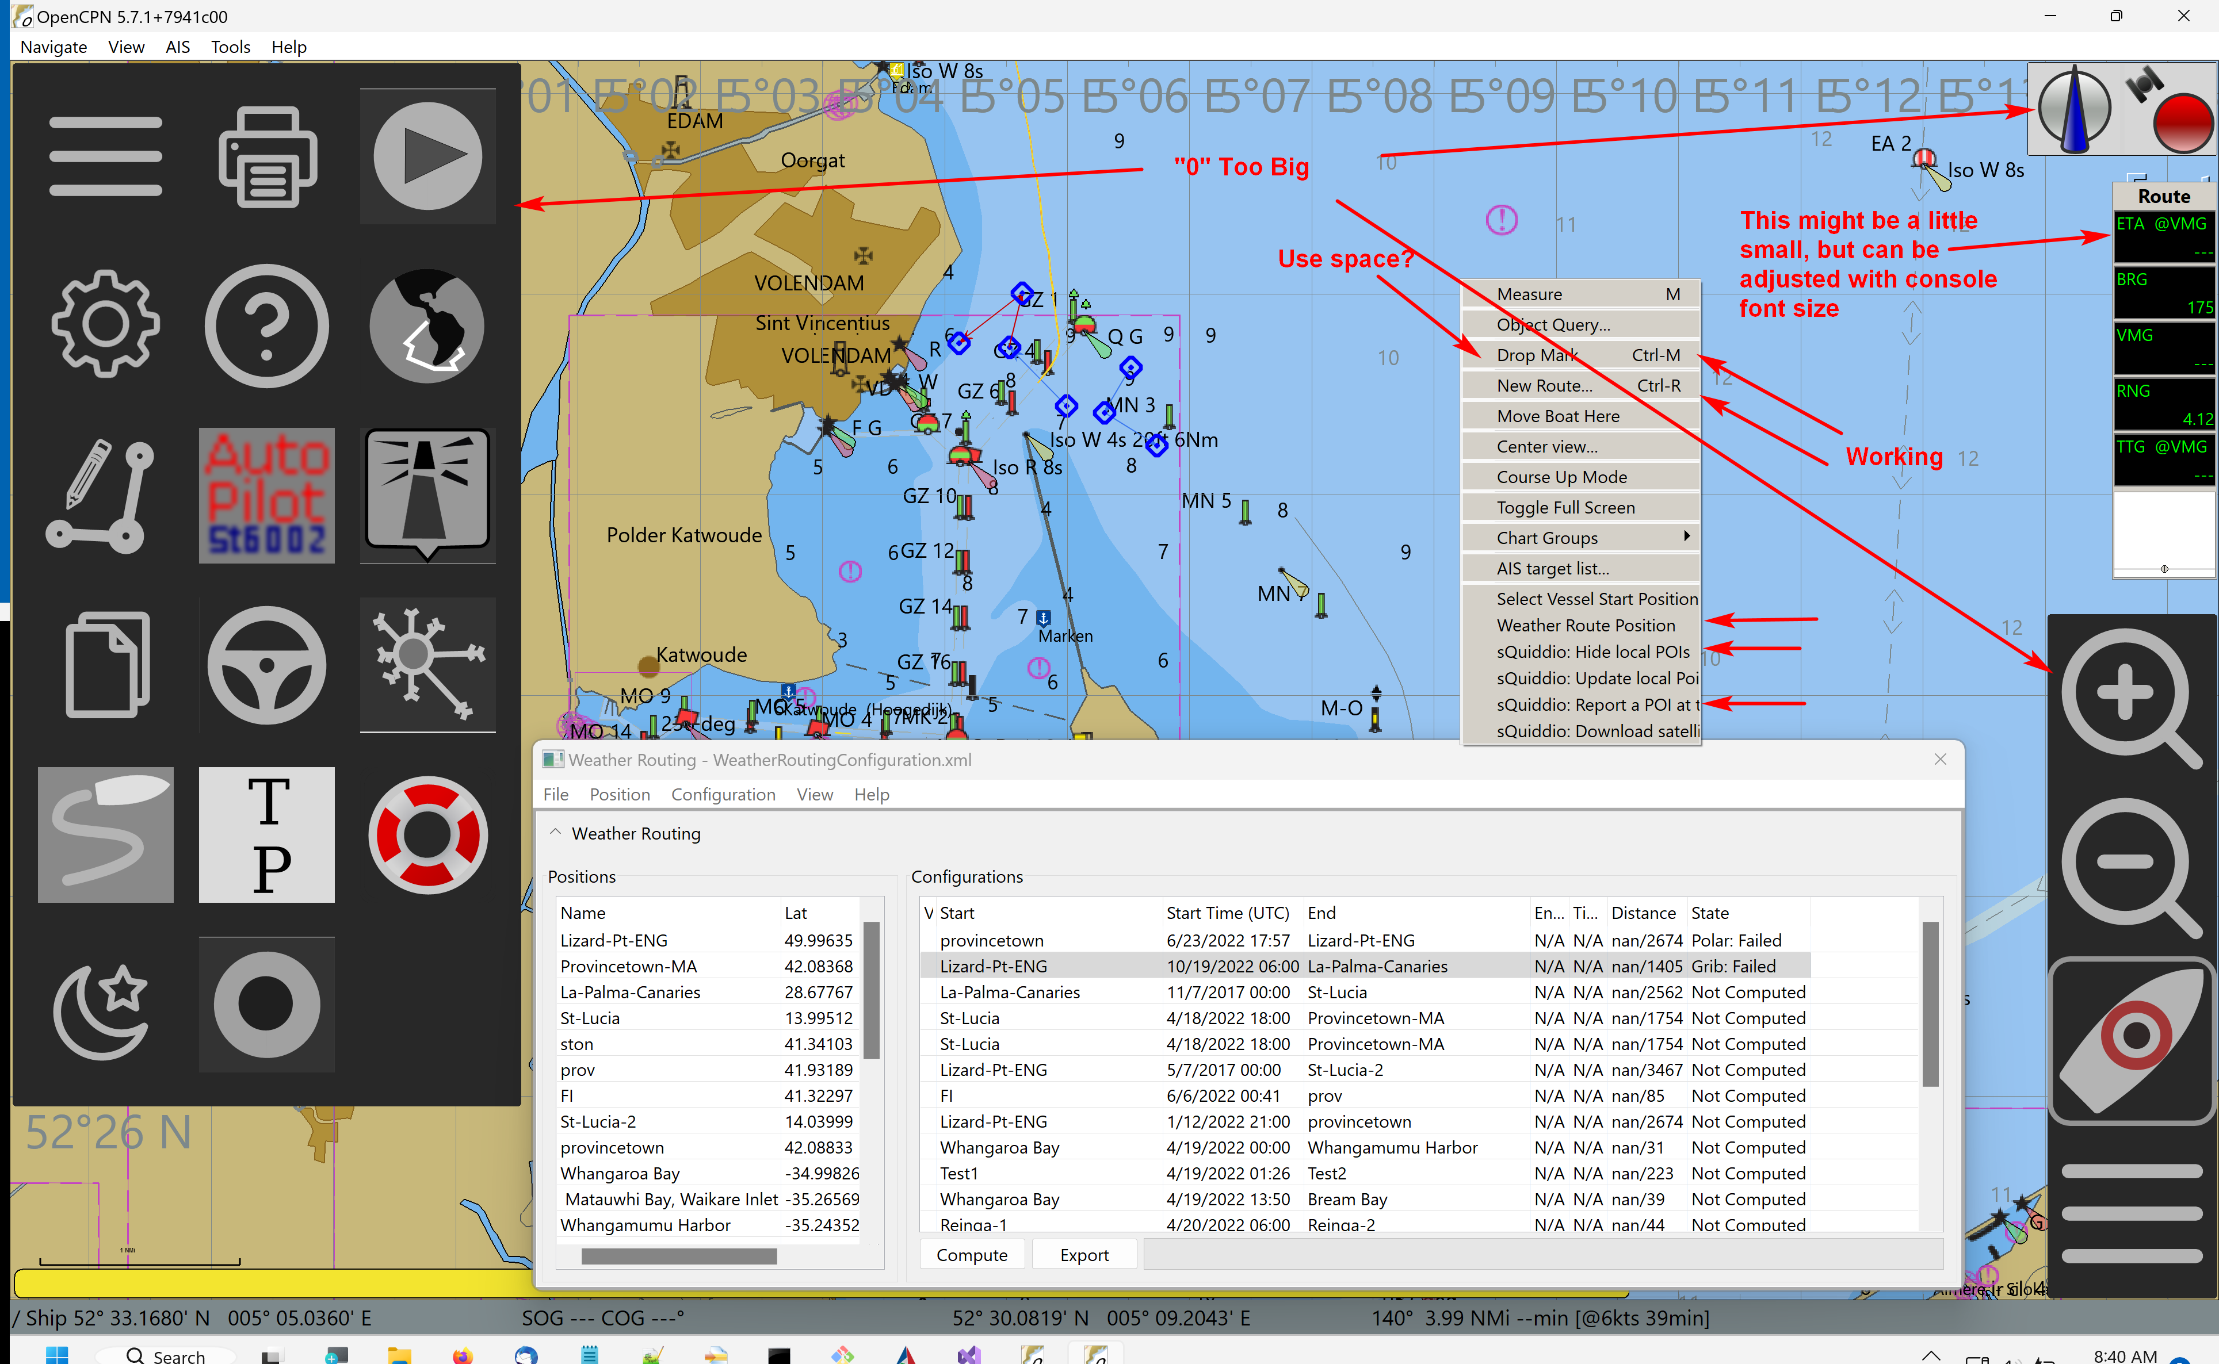Click the Print chart printer icon
2219x1364 pixels.
[x=267, y=156]
